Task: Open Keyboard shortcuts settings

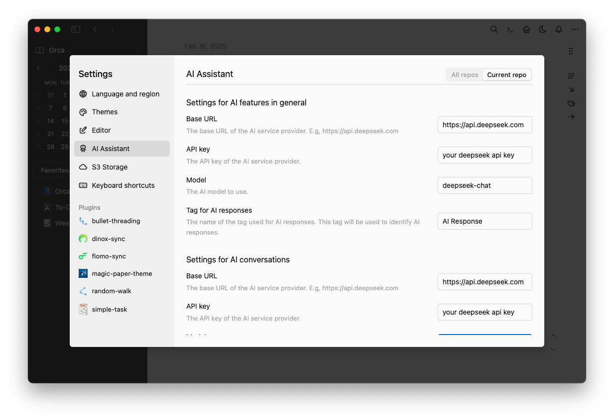Action: [122, 185]
